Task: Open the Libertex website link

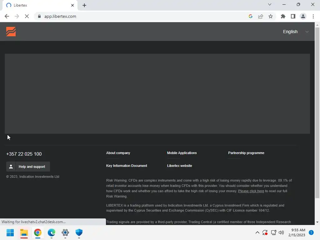Action: tap(180, 166)
